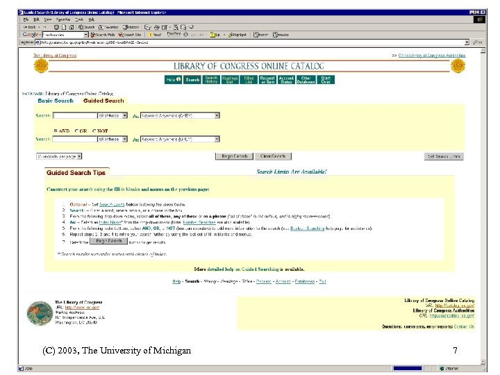Click Google toolbar Up button

pos(215,35)
